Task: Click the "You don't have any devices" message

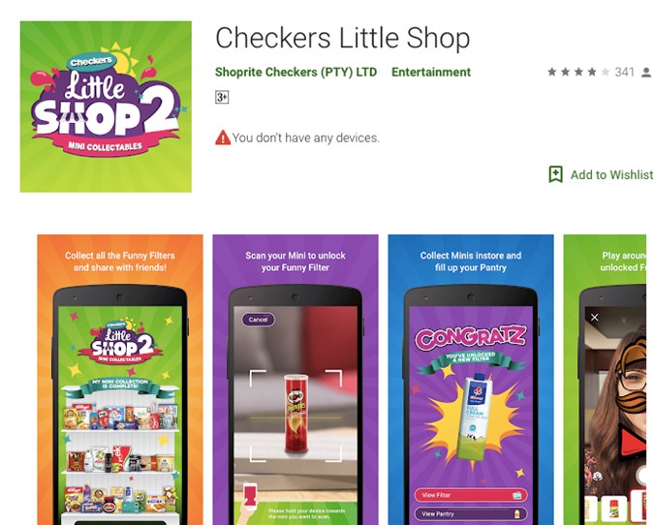Action: coord(306,138)
